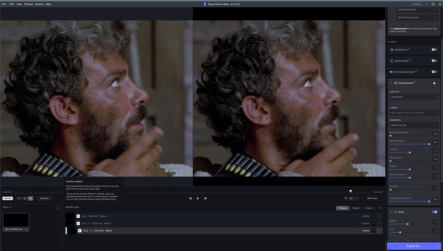Open the Video Type Progressive dropdown

pos(414,97)
